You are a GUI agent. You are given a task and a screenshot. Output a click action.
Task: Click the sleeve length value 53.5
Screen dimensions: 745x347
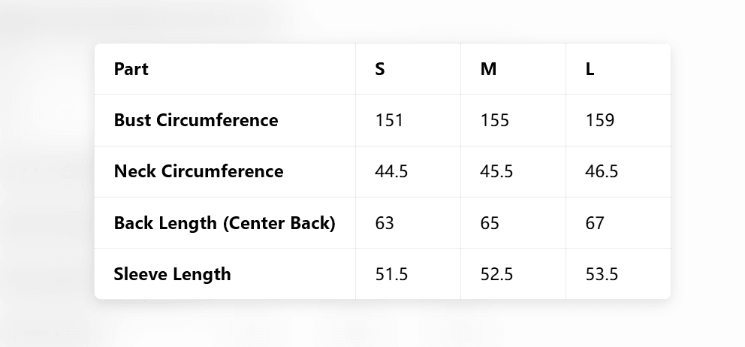tap(602, 274)
